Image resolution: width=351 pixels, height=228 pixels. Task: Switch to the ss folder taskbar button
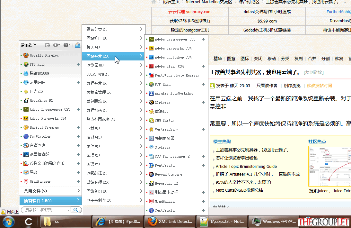(x=66, y=222)
